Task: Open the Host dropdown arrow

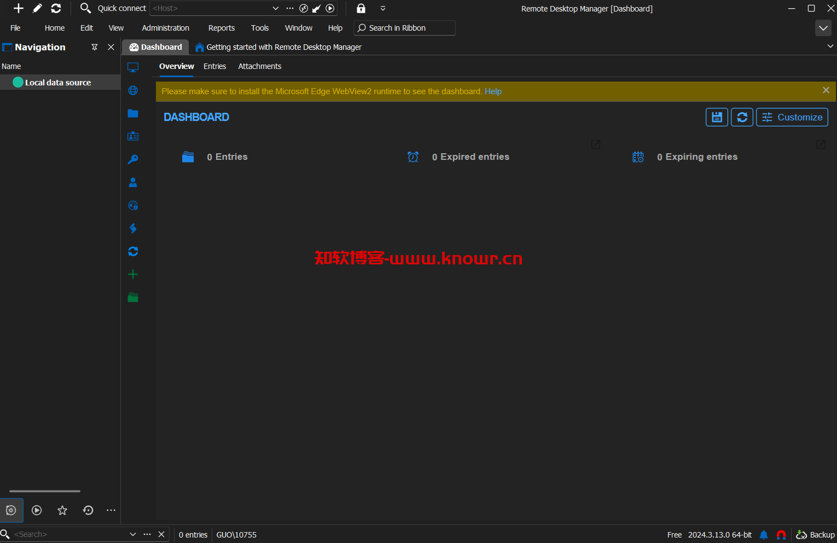Action: (275, 8)
